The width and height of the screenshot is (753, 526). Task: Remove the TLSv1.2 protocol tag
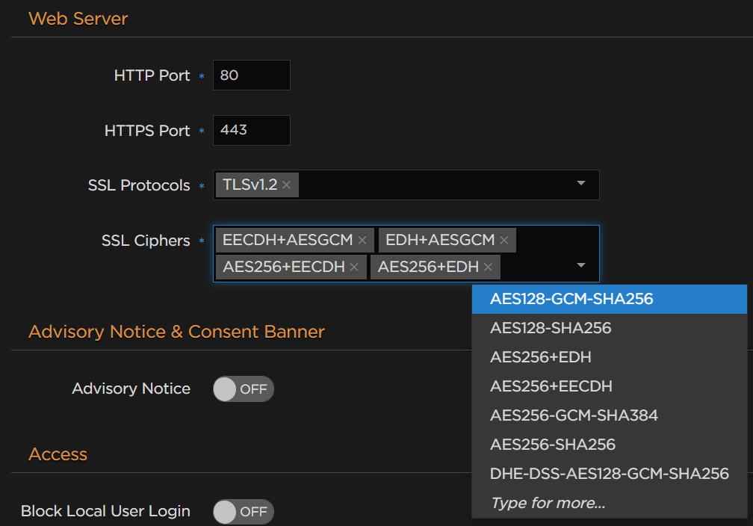click(x=287, y=185)
